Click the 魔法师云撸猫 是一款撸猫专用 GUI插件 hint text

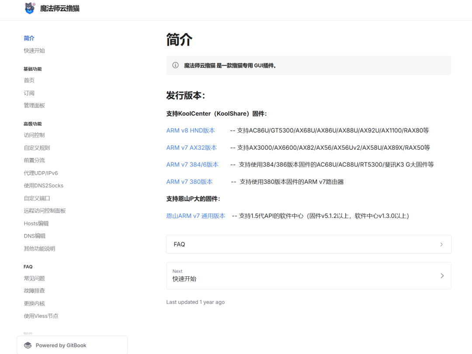tap(230, 65)
